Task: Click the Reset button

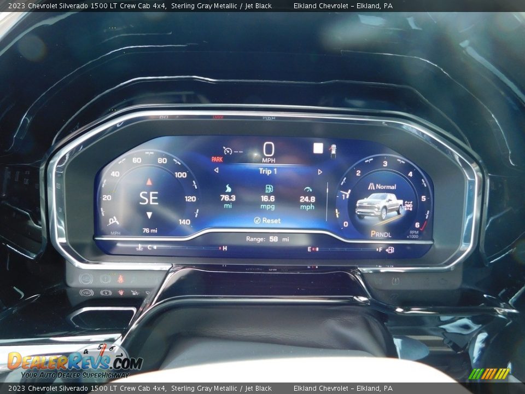Action: [x=267, y=221]
